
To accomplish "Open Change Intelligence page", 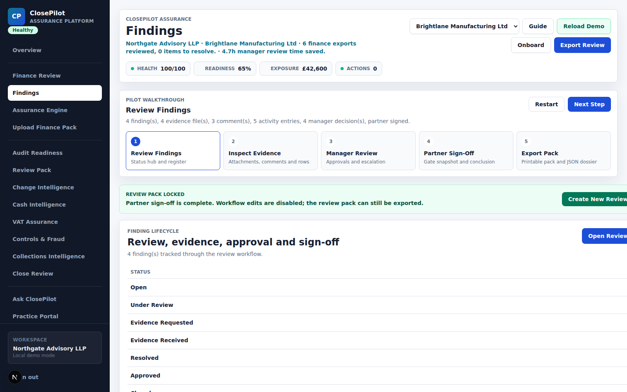I will pos(55,187).
